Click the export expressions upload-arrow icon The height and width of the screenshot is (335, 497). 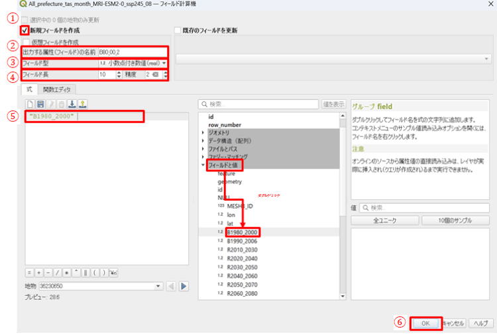pyautogui.click(x=82, y=104)
